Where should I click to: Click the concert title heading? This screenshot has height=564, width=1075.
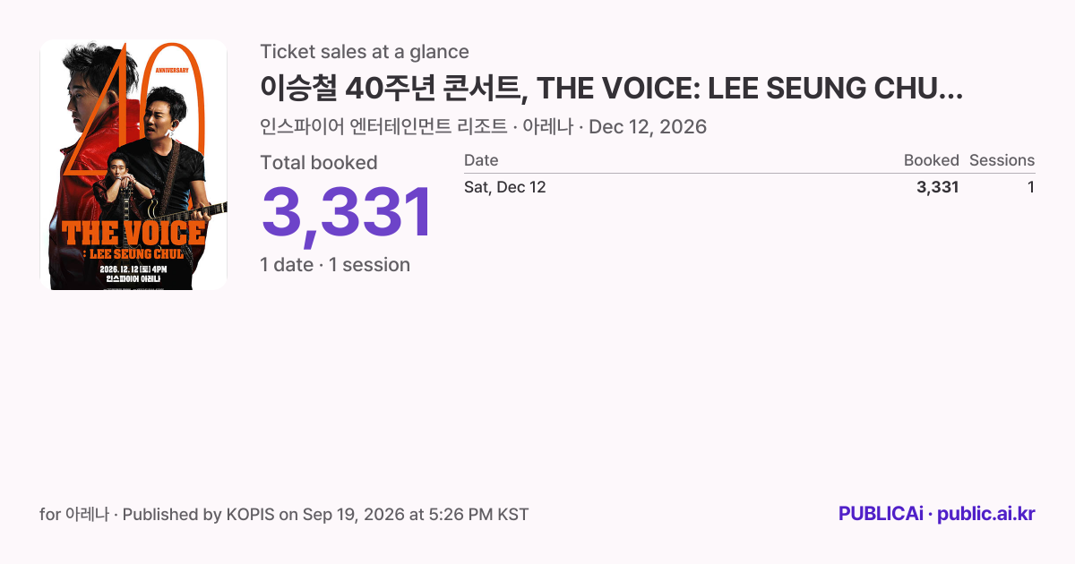click(x=612, y=89)
